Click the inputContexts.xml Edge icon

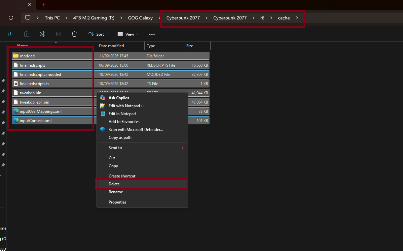point(16,120)
